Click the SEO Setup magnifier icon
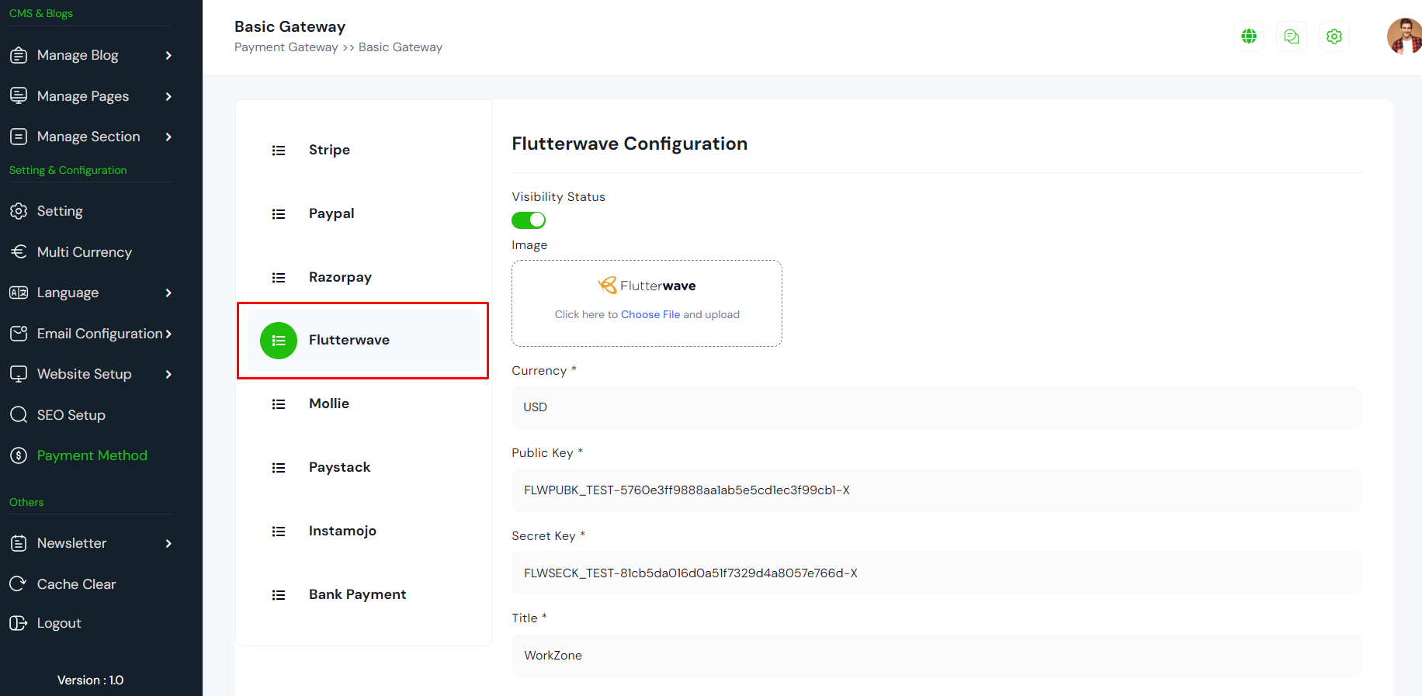The image size is (1422, 696). pos(19,414)
